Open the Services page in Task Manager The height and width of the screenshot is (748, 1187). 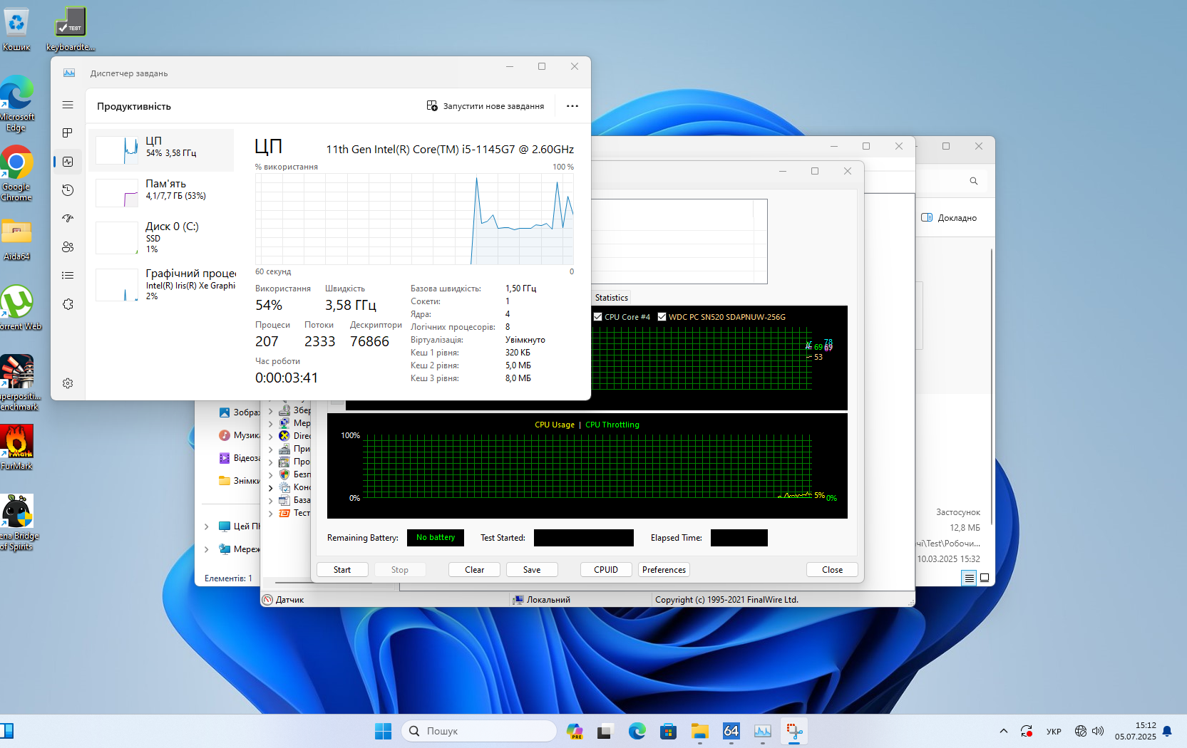(x=68, y=304)
